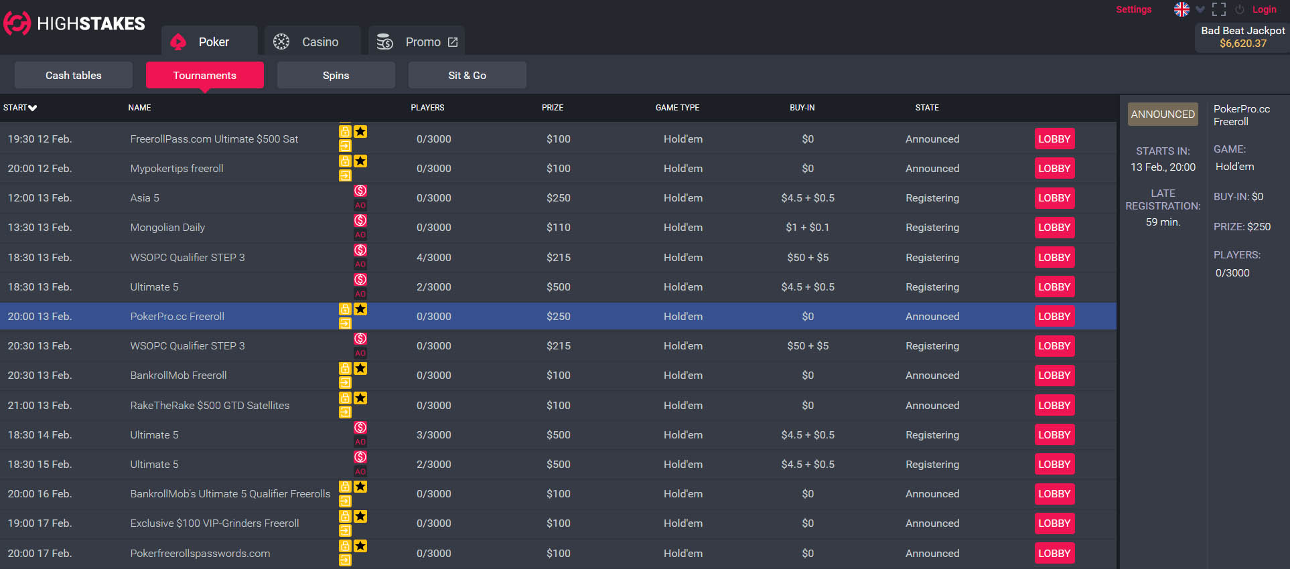The image size is (1290, 569).
Task: Click the Promo coins icon
Action: point(385,42)
